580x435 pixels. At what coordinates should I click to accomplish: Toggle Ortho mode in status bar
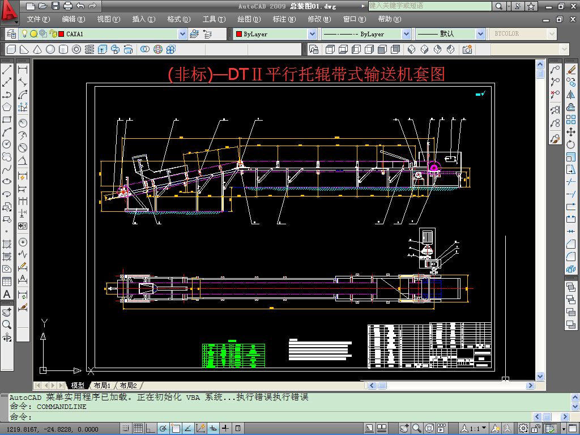tap(150, 428)
